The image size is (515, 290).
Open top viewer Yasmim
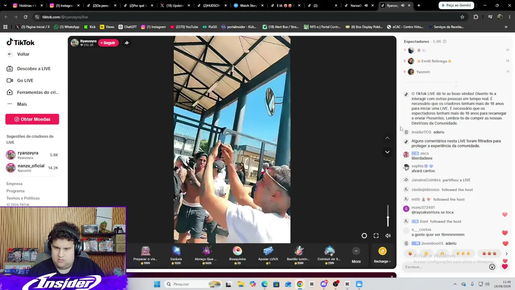pyautogui.click(x=423, y=72)
